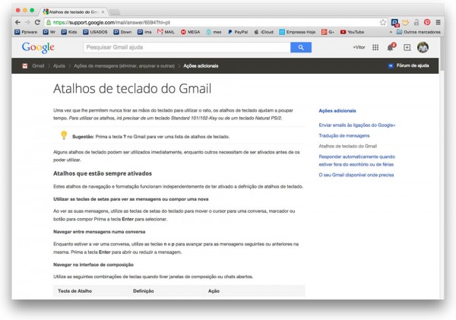The height and width of the screenshot is (320, 456).
Task: Open the USADOS bookmark
Action: (95, 32)
